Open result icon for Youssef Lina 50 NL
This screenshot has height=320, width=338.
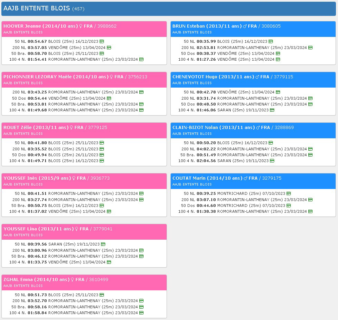point(103,244)
